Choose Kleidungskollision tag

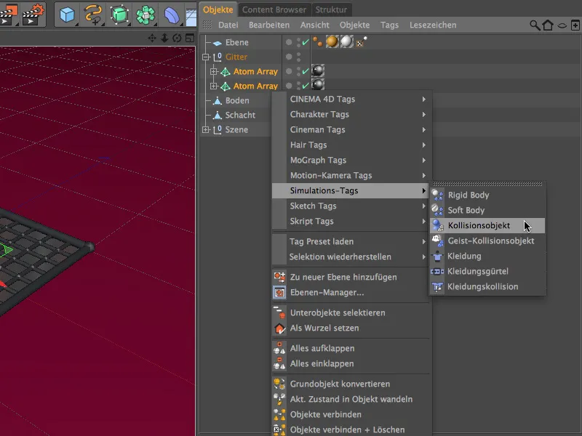point(487,286)
